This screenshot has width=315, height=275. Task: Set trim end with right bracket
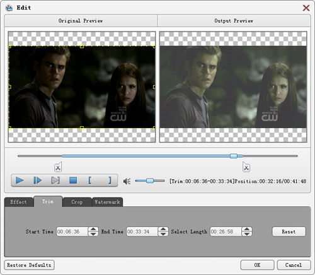110,180
